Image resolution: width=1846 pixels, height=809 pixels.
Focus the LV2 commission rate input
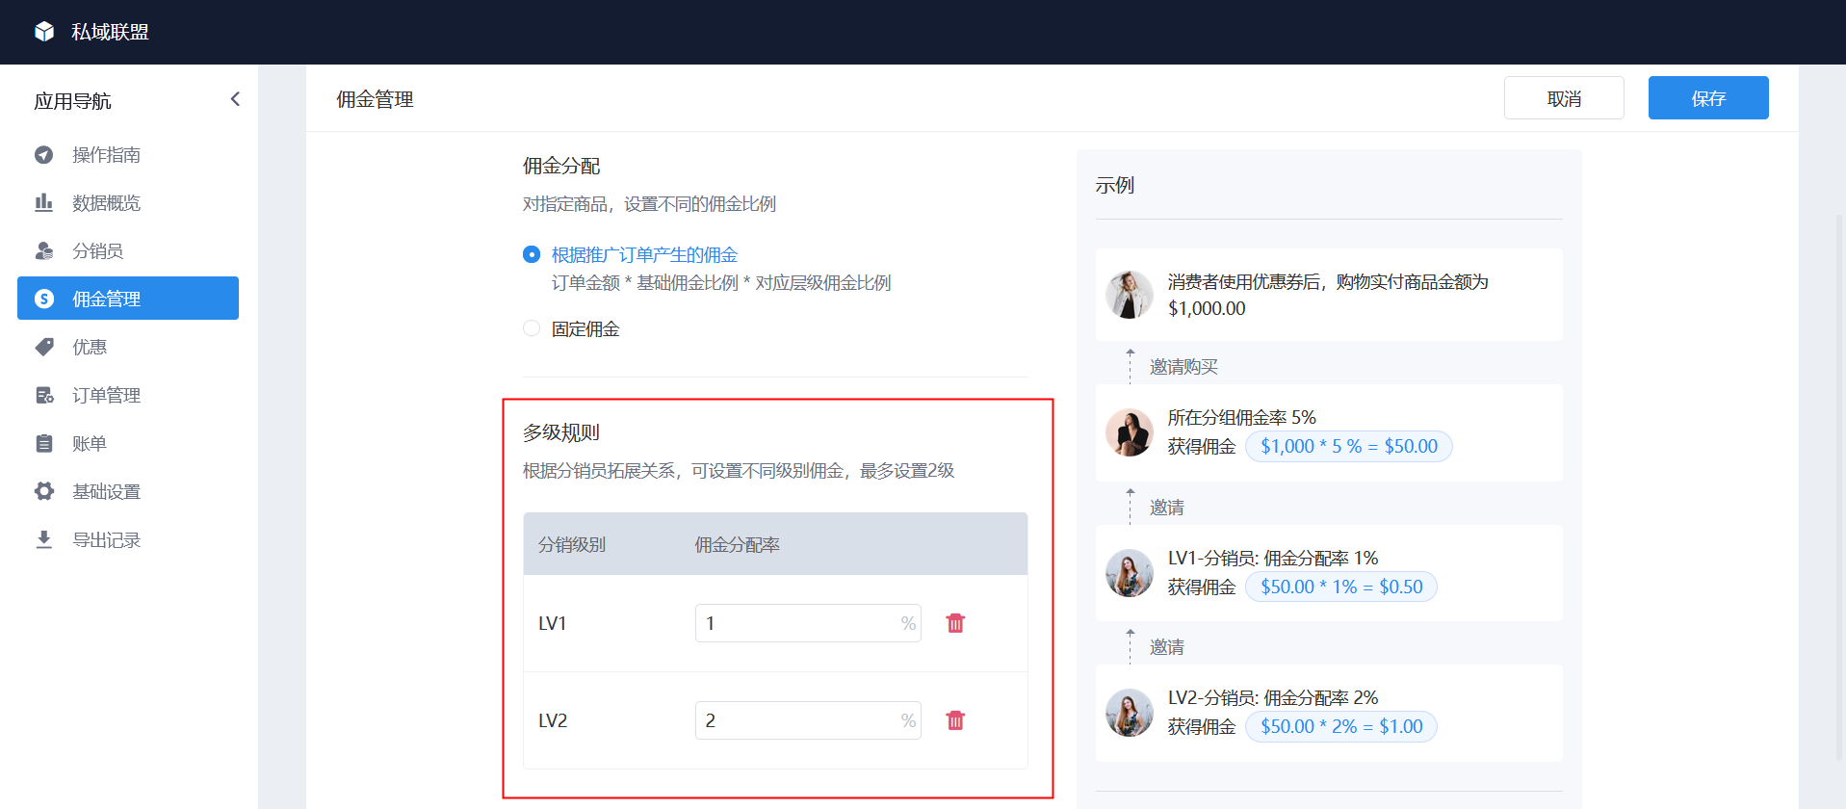808,720
